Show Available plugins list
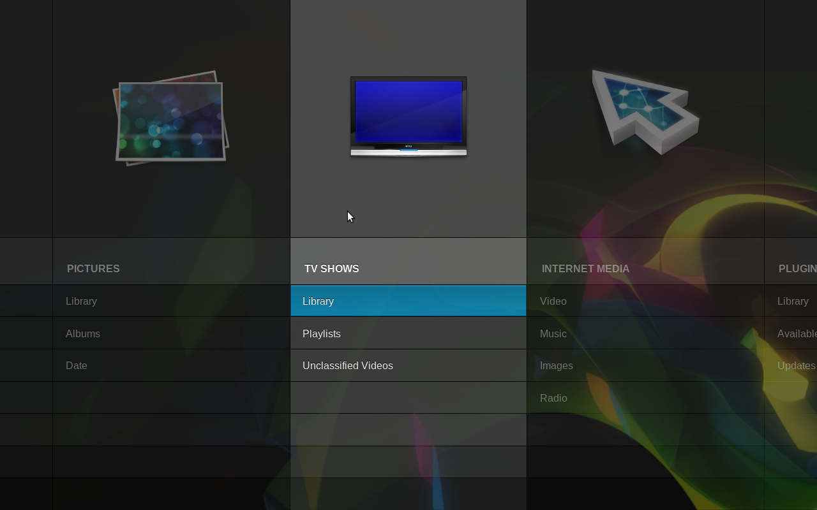This screenshot has height=510, width=817. 797,333
